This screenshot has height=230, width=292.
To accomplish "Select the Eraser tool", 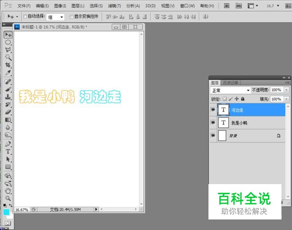I will (x=8, y=112).
